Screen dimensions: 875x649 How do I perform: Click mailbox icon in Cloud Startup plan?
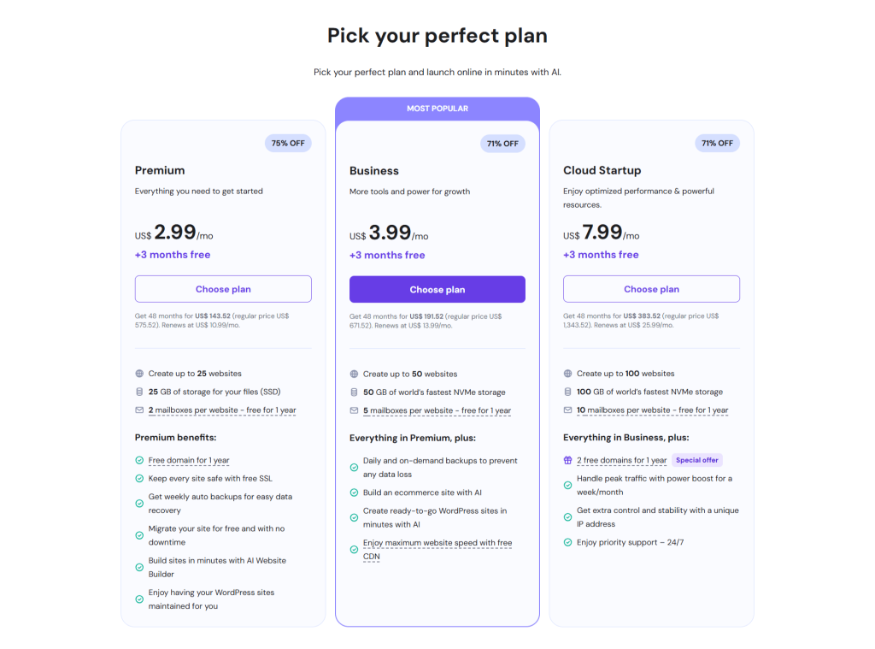click(x=567, y=410)
